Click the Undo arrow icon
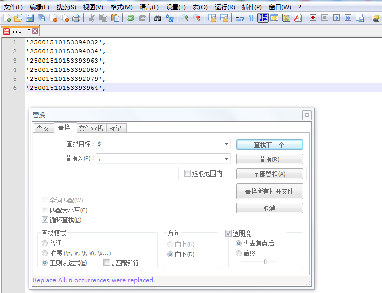 click(131, 18)
